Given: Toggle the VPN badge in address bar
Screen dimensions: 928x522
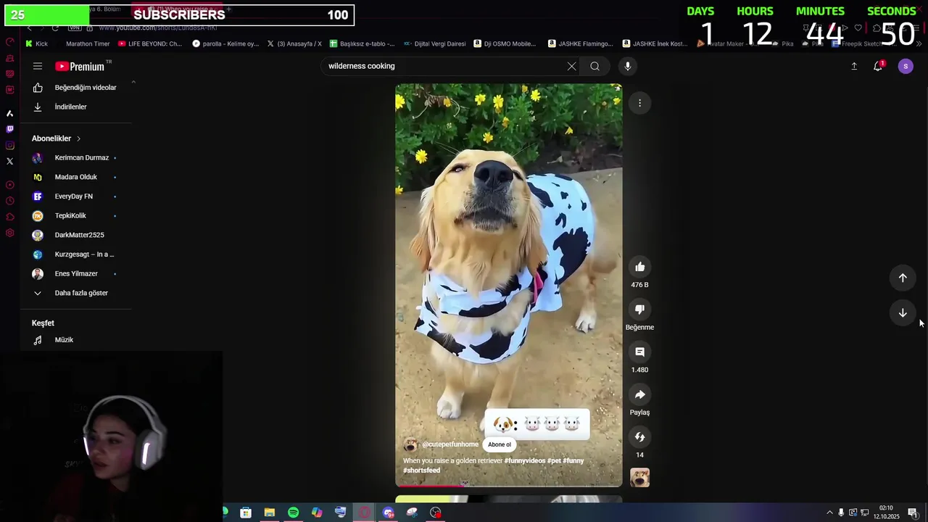Looking at the screenshot, I should (x=75, y=28).
